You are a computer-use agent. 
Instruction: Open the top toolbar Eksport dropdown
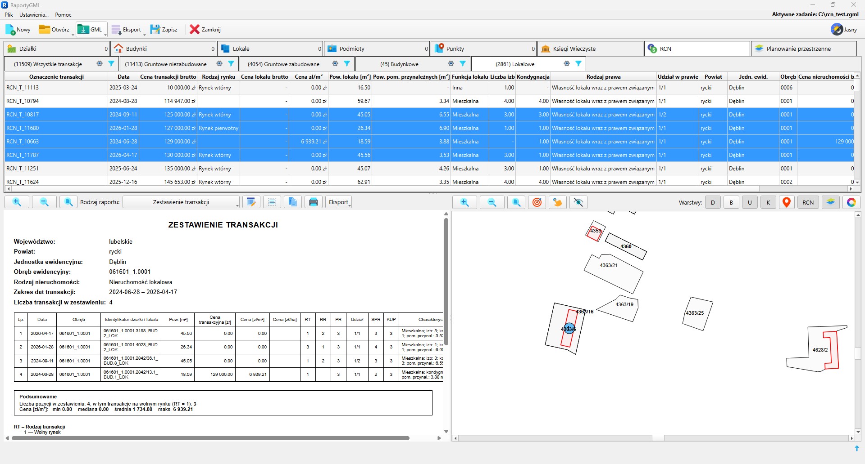click(128, 30)
